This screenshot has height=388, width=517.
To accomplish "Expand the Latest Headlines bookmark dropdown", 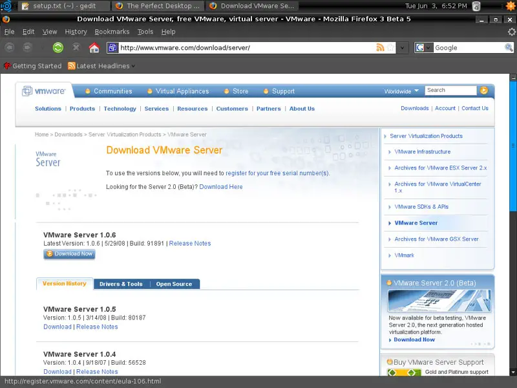I will 133,66.
